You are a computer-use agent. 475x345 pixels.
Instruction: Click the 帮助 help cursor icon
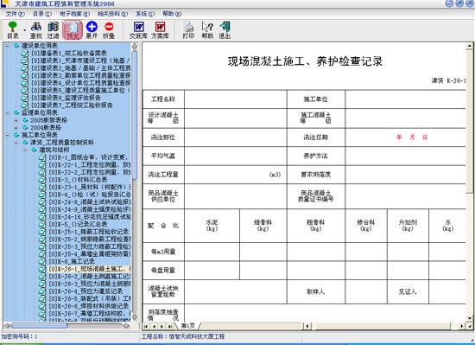[x=207, y=30]
